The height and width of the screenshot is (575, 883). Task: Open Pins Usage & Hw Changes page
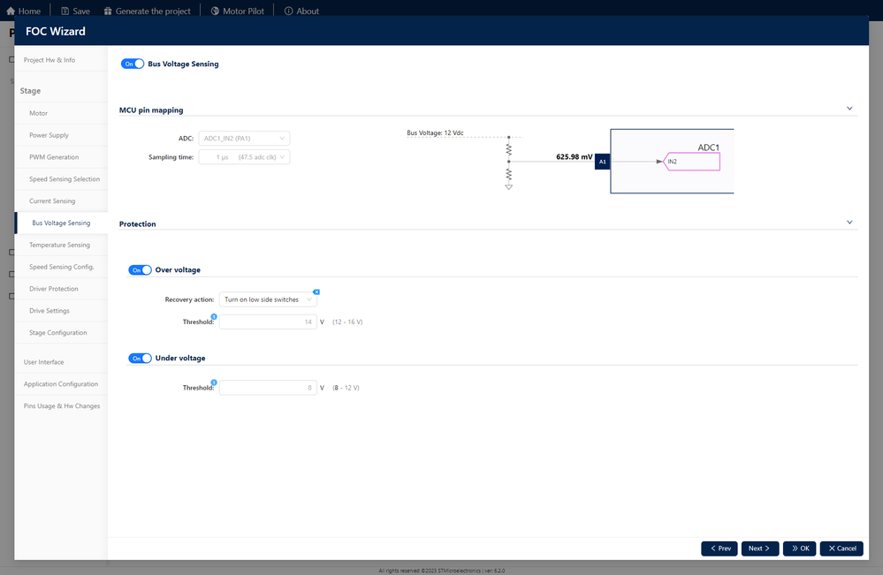(61, 405)
